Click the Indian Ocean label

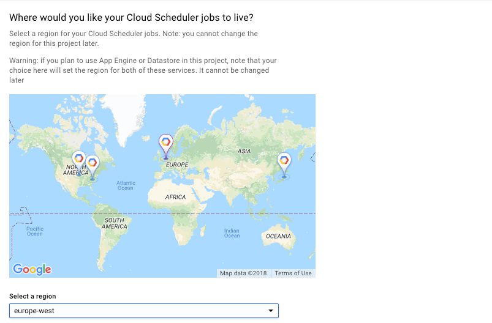tap(232, 233)
